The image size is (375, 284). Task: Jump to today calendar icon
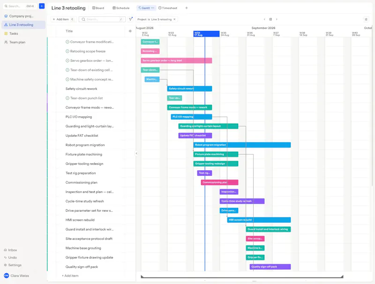tap(270, 19)
